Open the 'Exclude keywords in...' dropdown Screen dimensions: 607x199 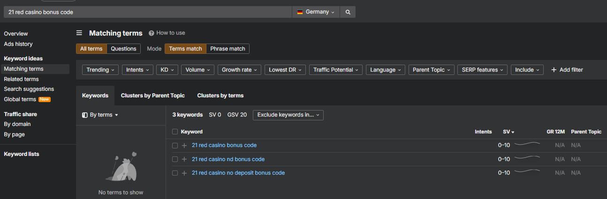point(288,115)
